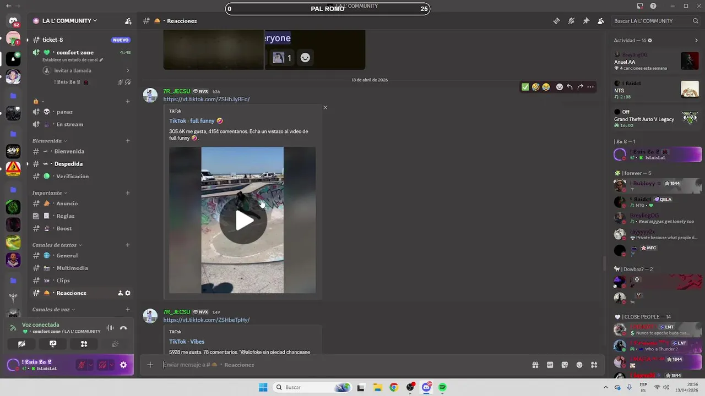Create a channel in 'Canales de textos'
This screenshot has width=705, height=396.
tap(128, 245)
